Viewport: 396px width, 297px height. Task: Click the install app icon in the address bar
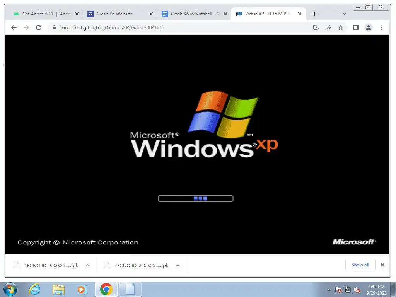[316, 27]
